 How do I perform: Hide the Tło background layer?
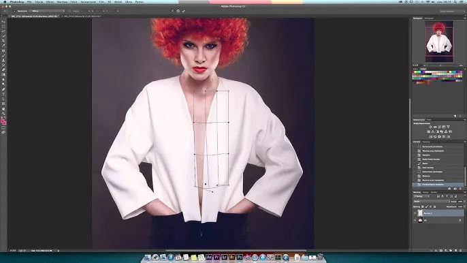415,220
